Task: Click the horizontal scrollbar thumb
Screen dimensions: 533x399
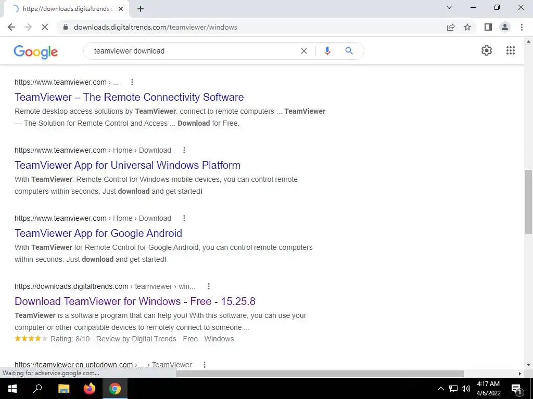Action: pos(320,374)
